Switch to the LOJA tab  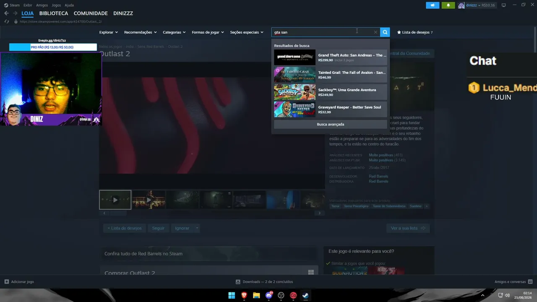(28, 13)
